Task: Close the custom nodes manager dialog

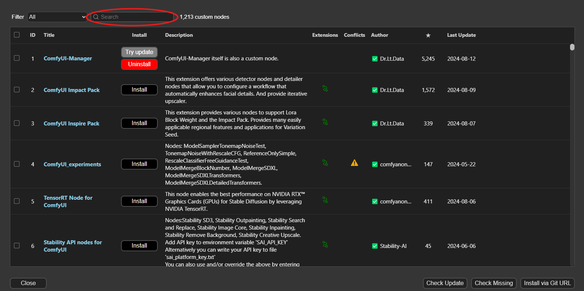Action: click(x=28, y=283)
